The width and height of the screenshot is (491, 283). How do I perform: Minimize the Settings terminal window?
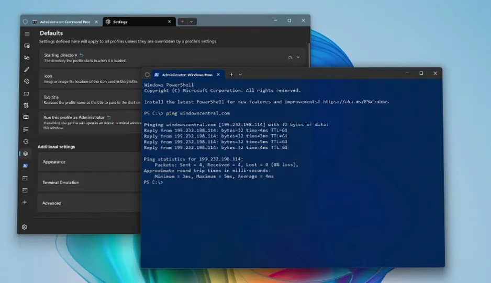275,20
